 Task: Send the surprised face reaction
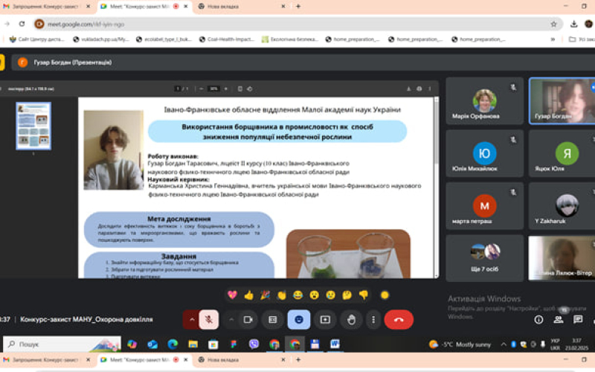pos(314,295)
